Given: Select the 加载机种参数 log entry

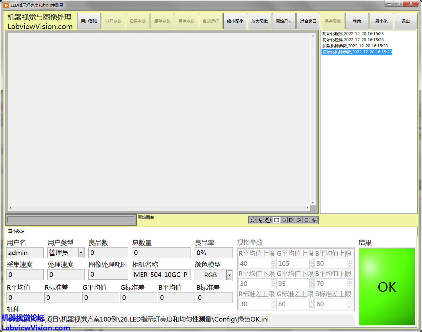Looking at the screenshot, I should [355, 46].
